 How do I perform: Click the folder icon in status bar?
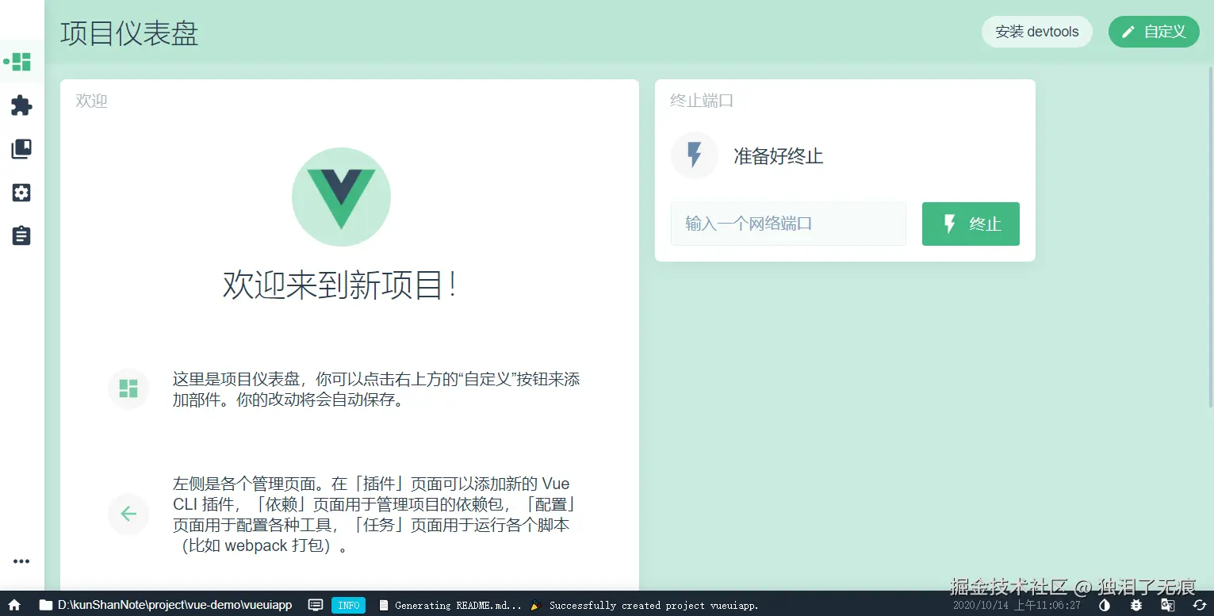pos(46,605)
